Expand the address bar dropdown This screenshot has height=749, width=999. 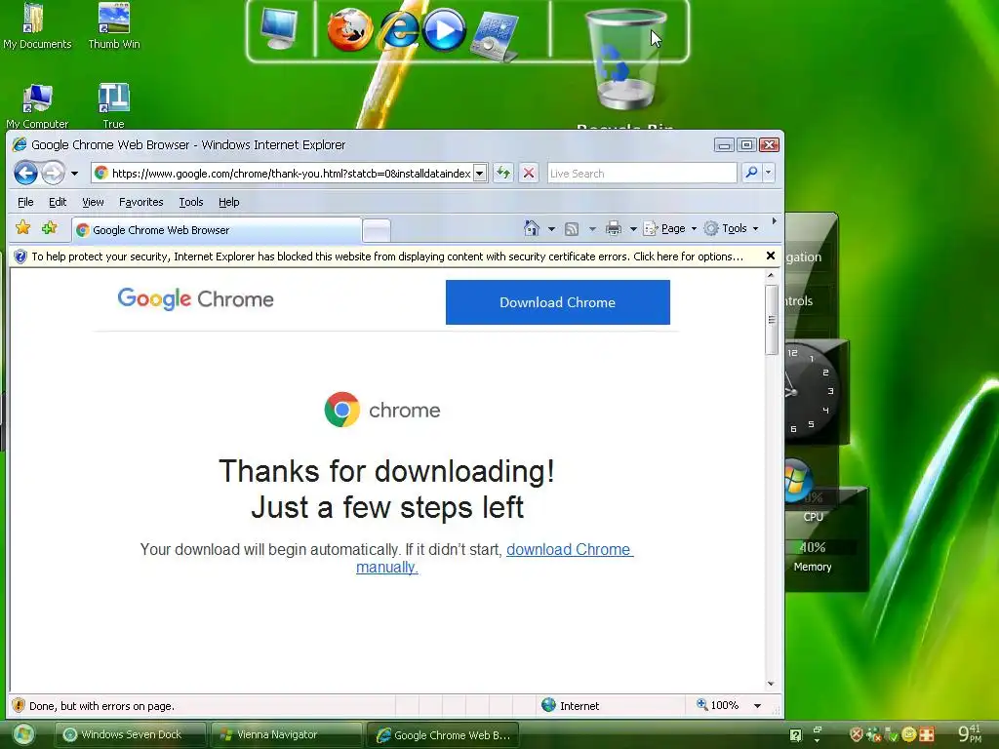[x=480, y=174]
